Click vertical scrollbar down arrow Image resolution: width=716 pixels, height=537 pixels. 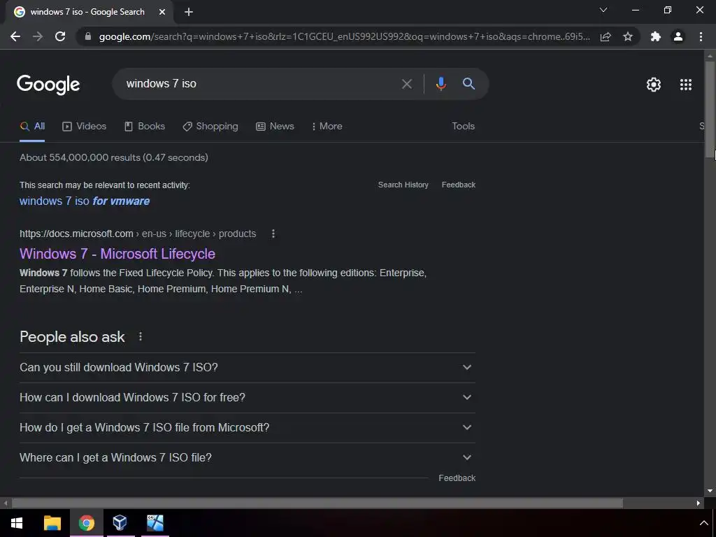pos(710,491)
